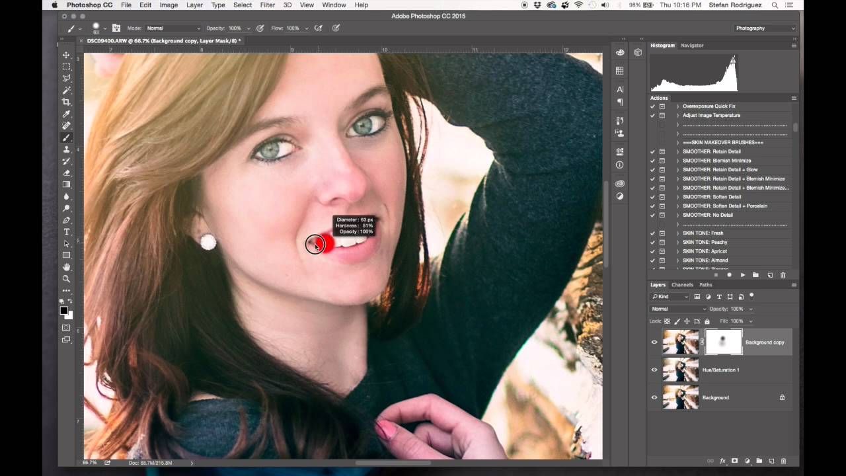Select the SMOOTHER: No Detail action

pyautogui.click(x=707, y=215)
